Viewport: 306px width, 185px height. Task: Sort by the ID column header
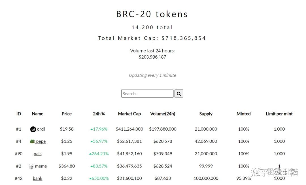(x=18, y=114)
